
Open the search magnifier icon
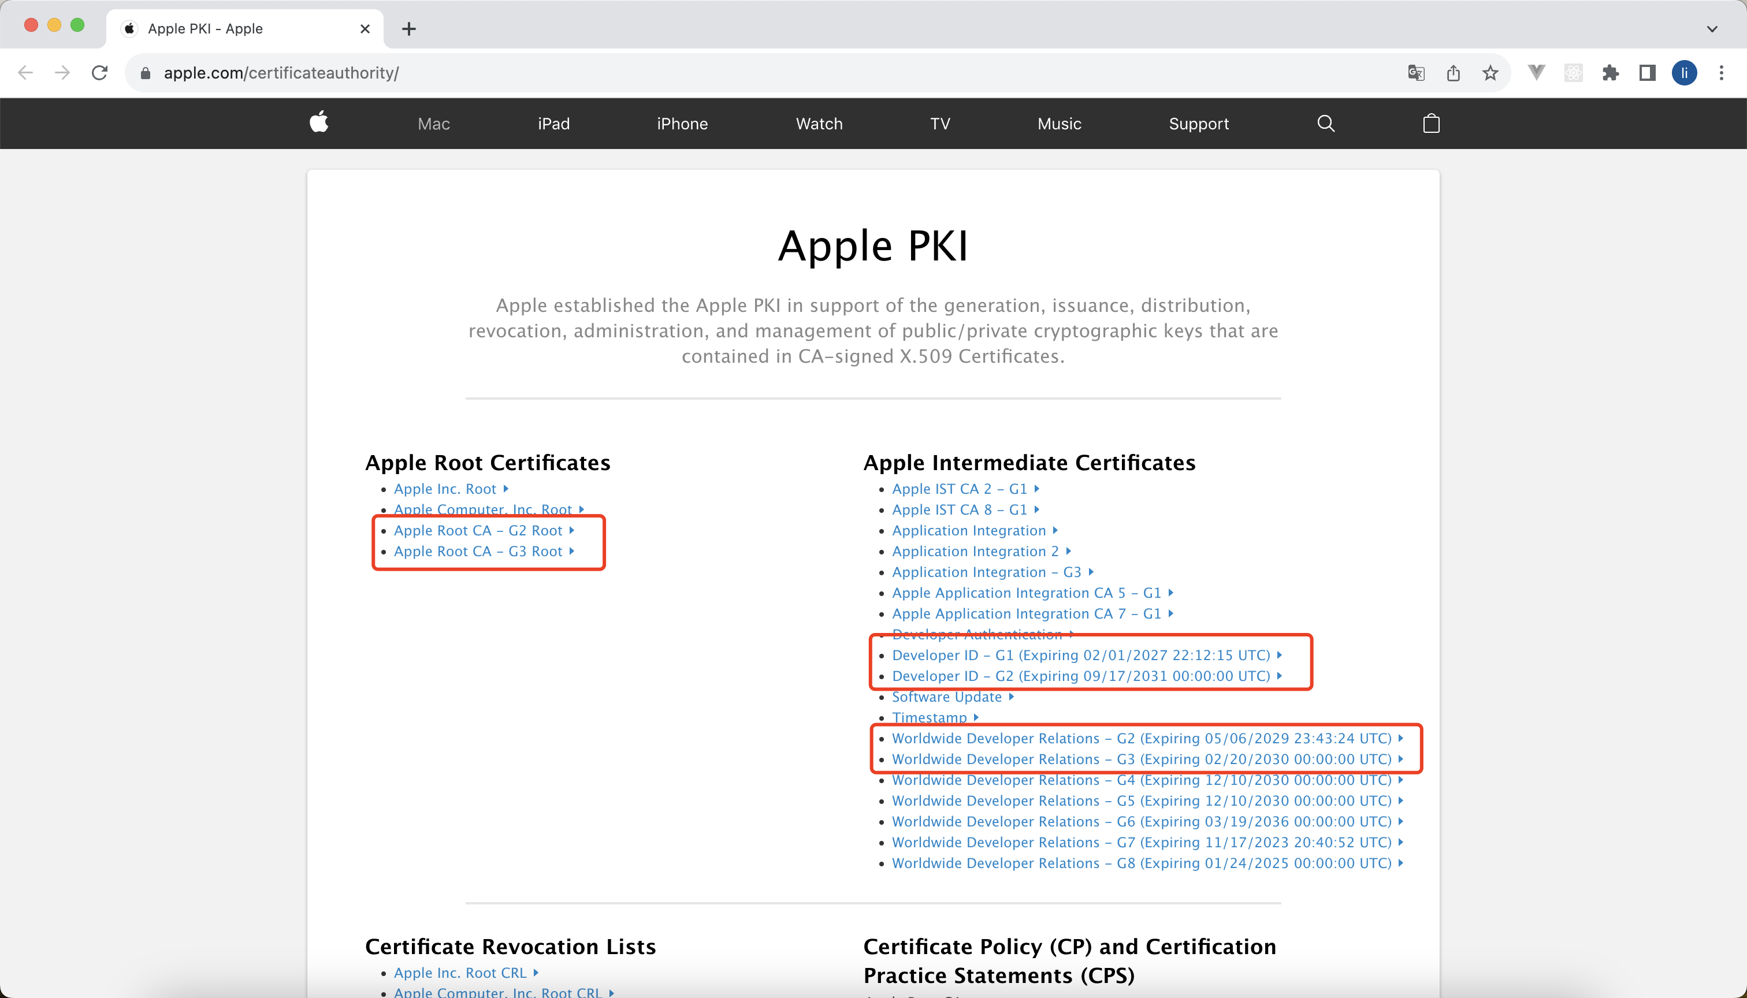[1326, 124]
